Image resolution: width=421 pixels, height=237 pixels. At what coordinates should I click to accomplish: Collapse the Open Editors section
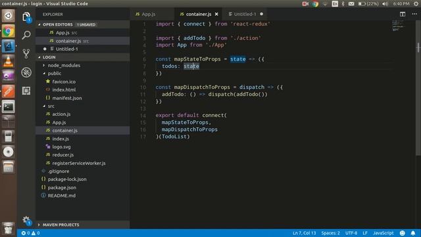point(83,24)
